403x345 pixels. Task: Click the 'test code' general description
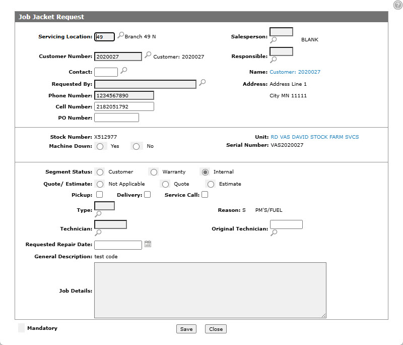click(x=106, y=257)
